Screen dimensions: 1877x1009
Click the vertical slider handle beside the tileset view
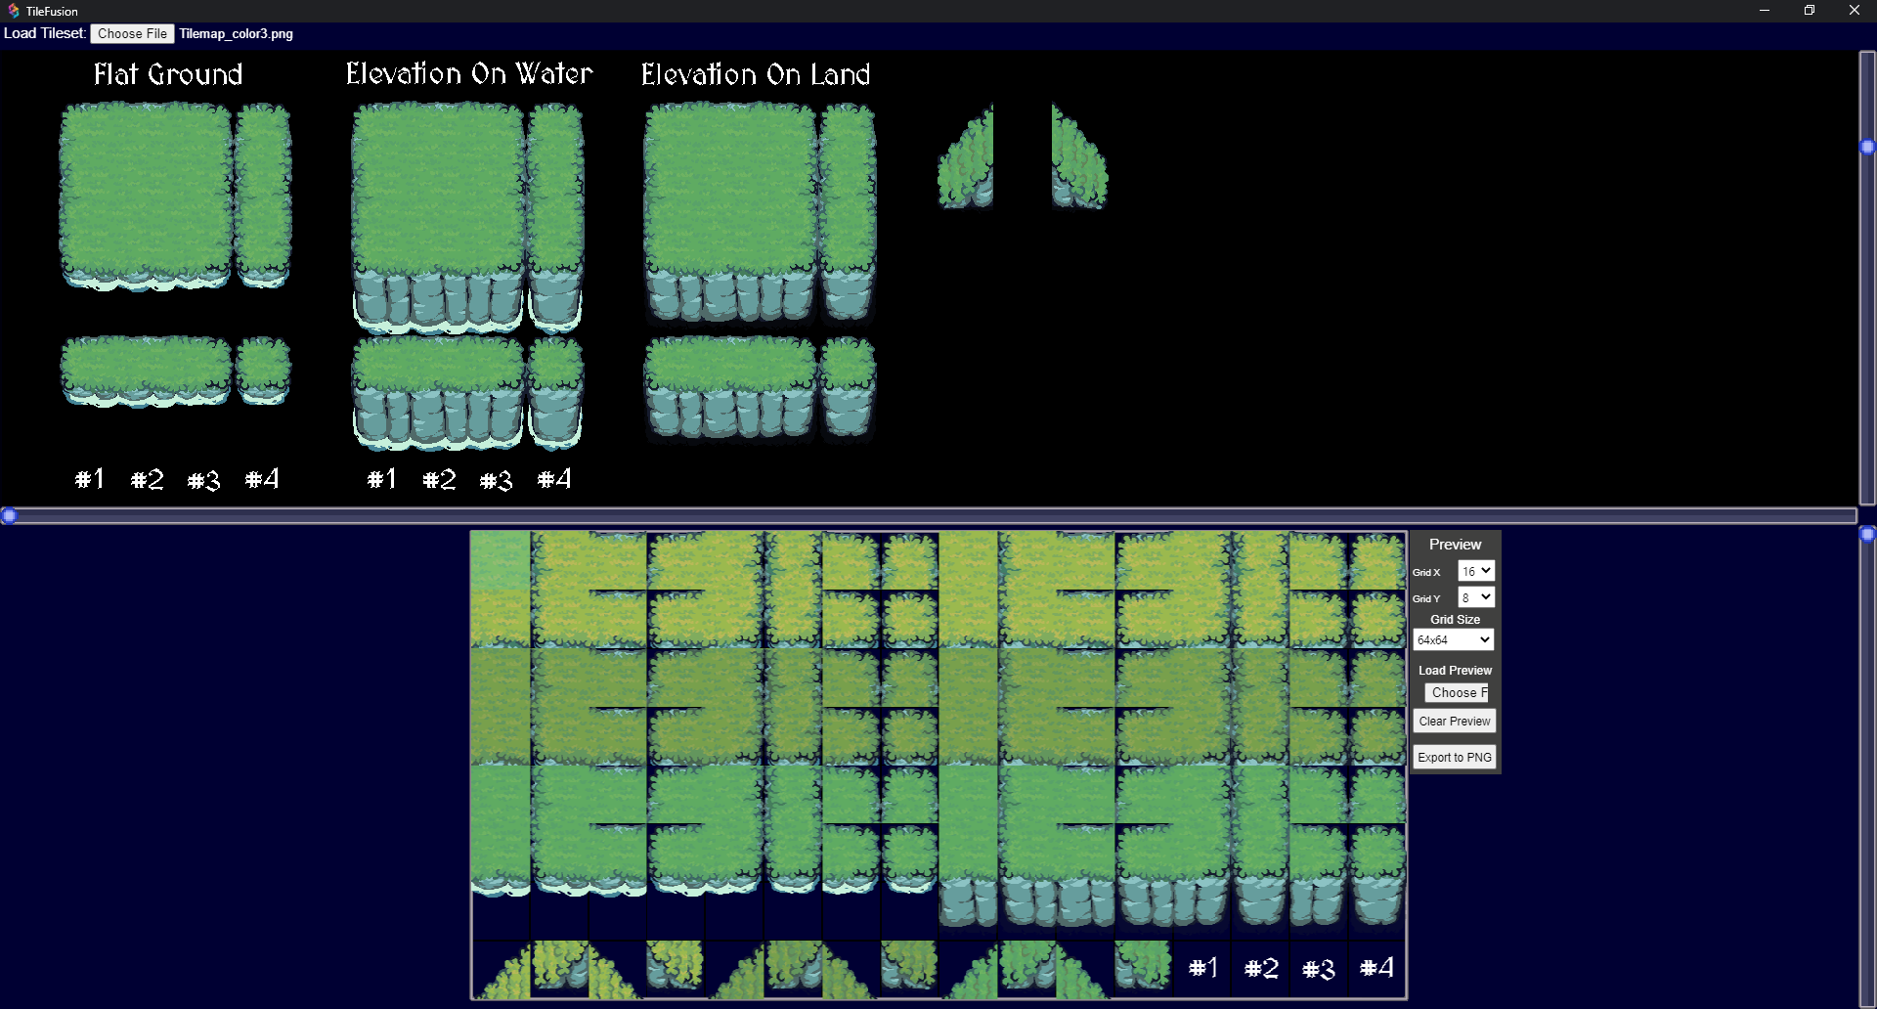[1867, 147]
